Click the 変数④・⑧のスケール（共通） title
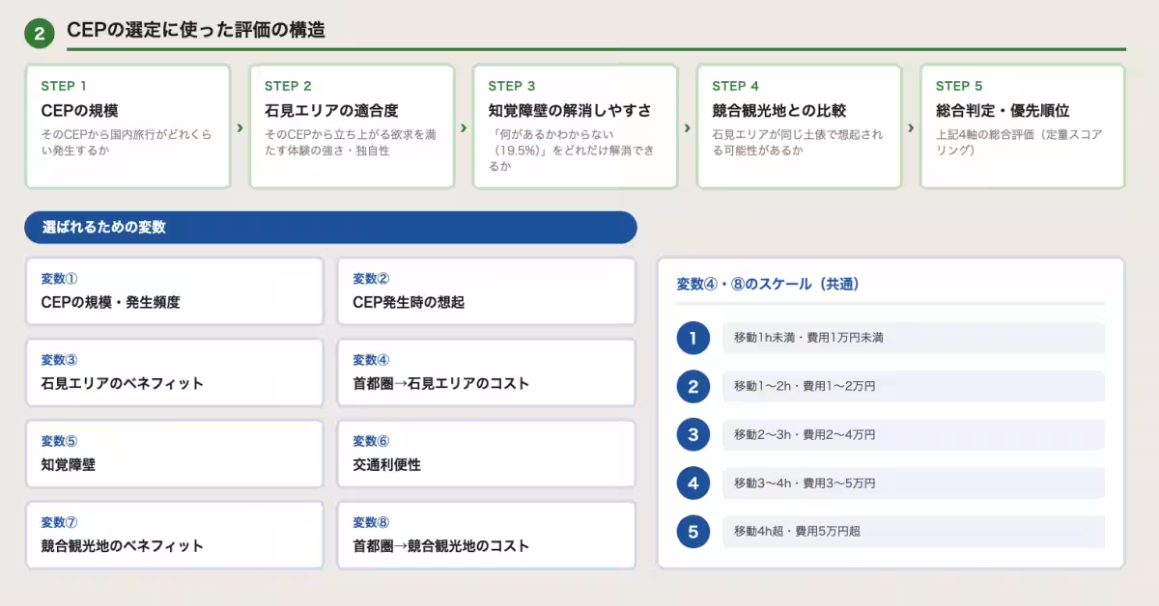The image size is (1159, 606). click(x=768, y=284)
